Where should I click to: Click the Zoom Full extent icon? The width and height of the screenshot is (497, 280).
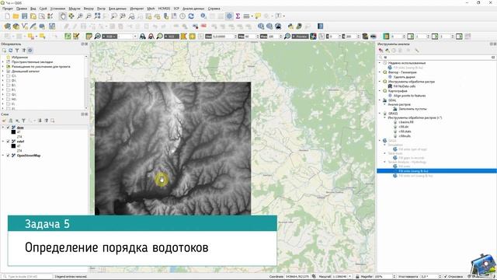pyautogui.click(x=97, y=16)
